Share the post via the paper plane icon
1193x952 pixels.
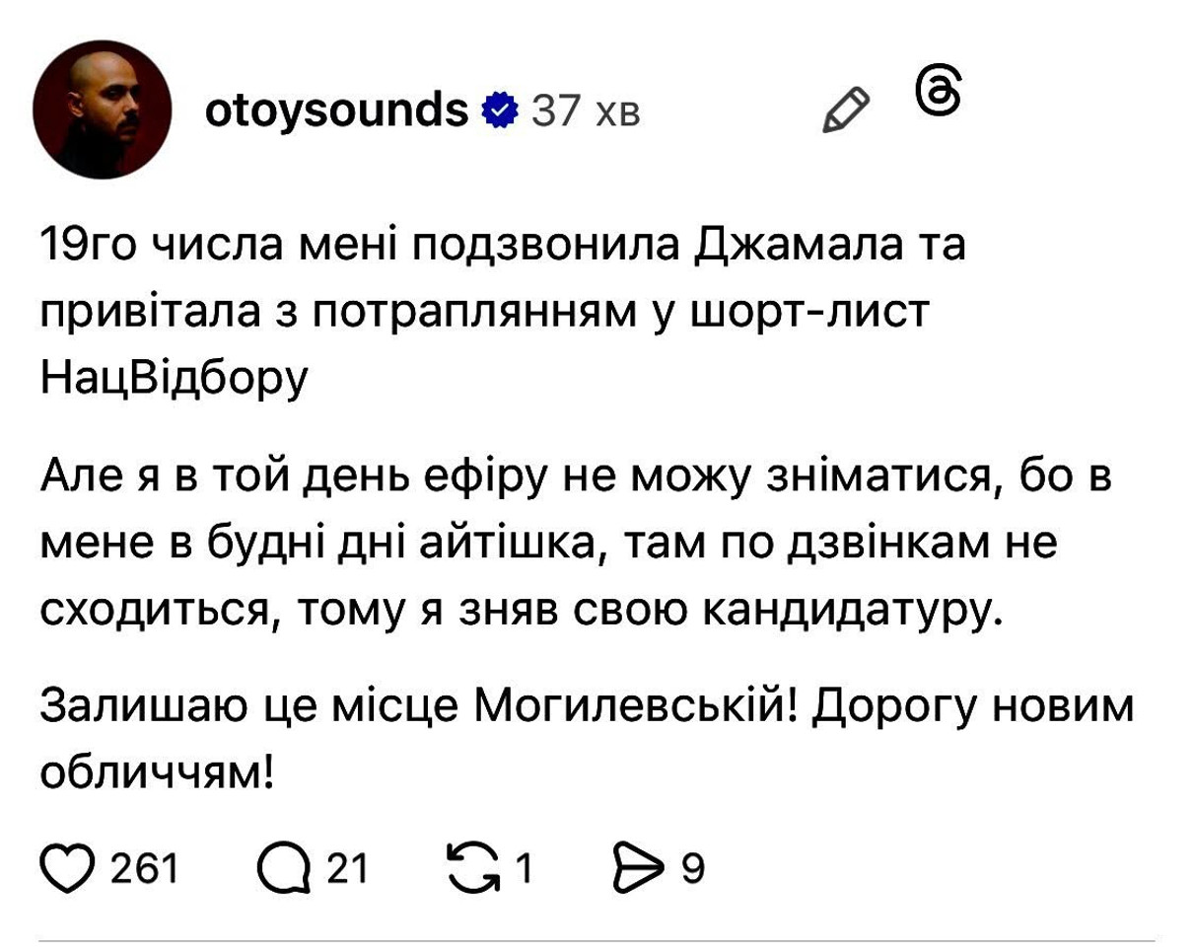[x=641, y=868]
